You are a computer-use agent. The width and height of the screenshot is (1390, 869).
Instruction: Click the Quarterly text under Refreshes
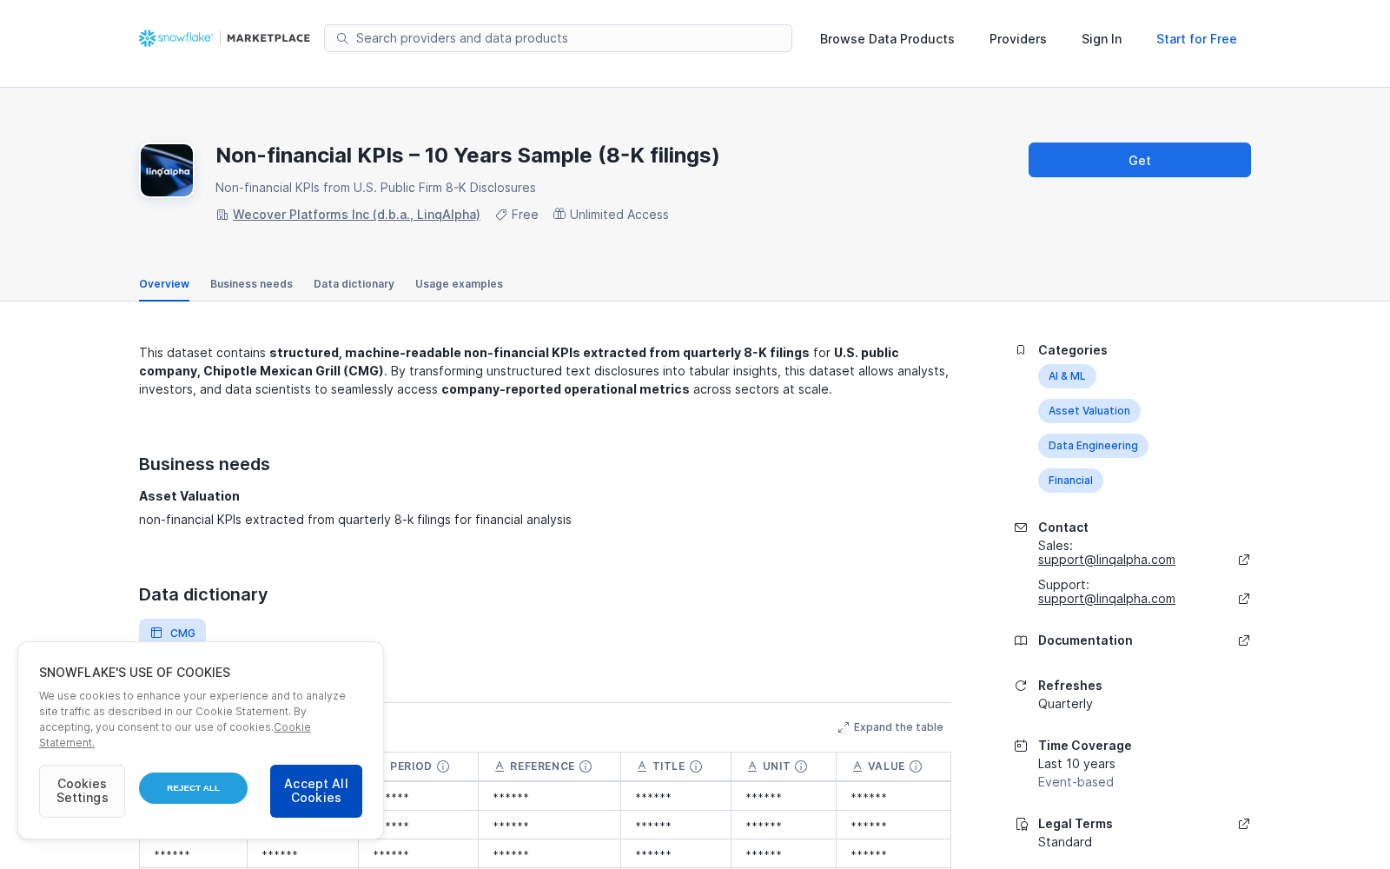[1065, 704]
